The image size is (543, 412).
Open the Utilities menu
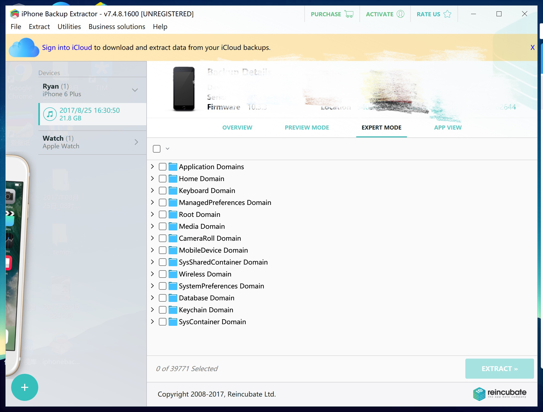coord(69,27)
